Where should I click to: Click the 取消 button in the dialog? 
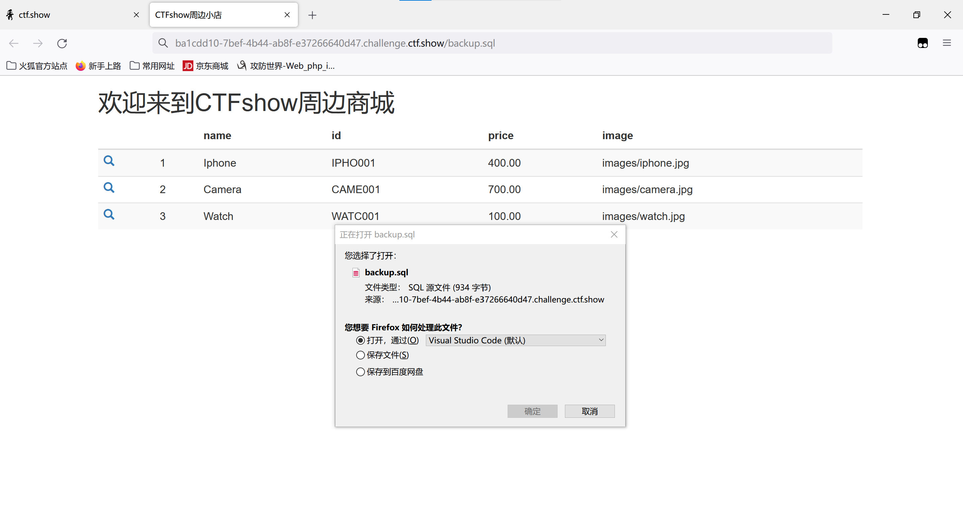589,411
